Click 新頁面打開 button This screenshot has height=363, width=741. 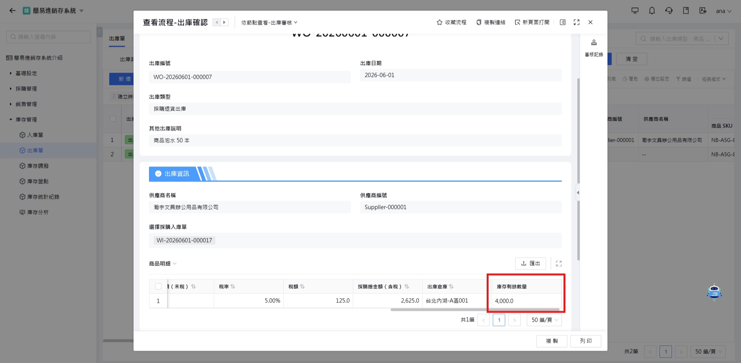point(532,22)
